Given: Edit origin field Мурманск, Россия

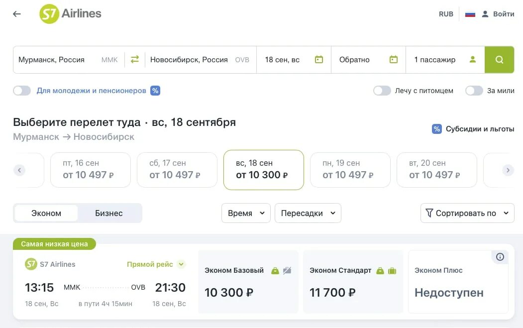Looking at the screenshot, I should click(x=69, y=60).
